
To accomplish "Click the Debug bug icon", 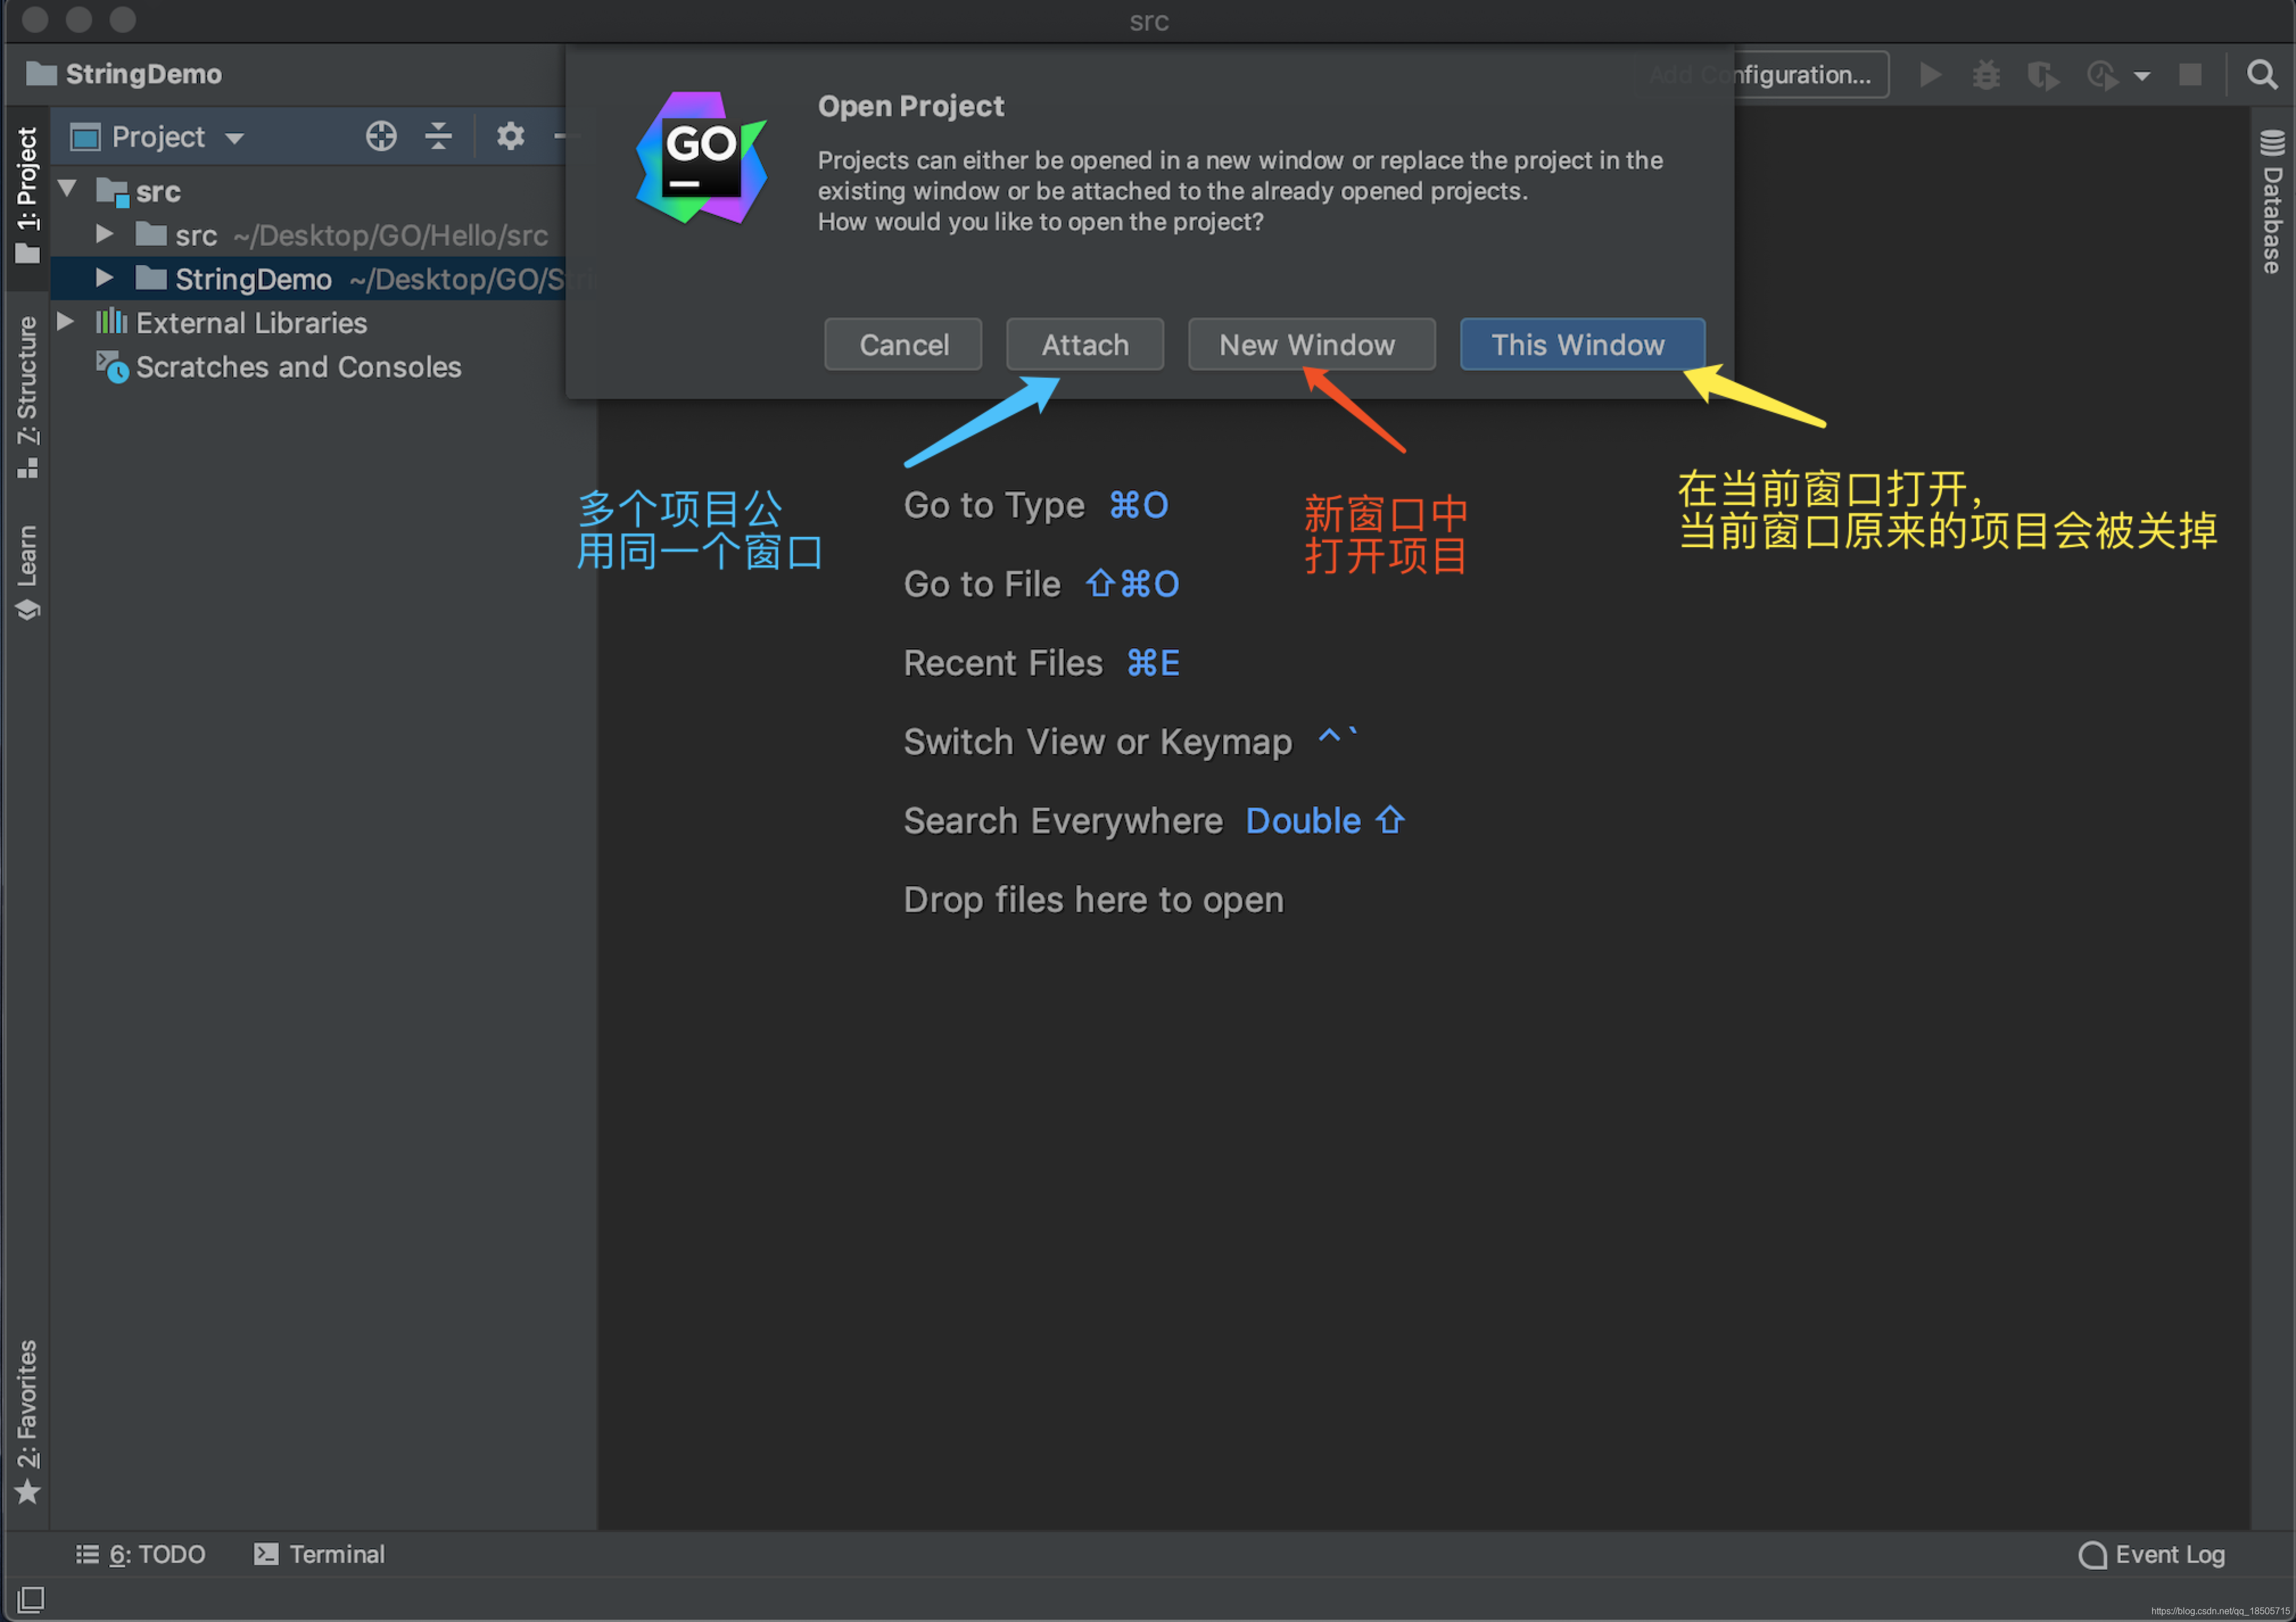I will 1986,75.
